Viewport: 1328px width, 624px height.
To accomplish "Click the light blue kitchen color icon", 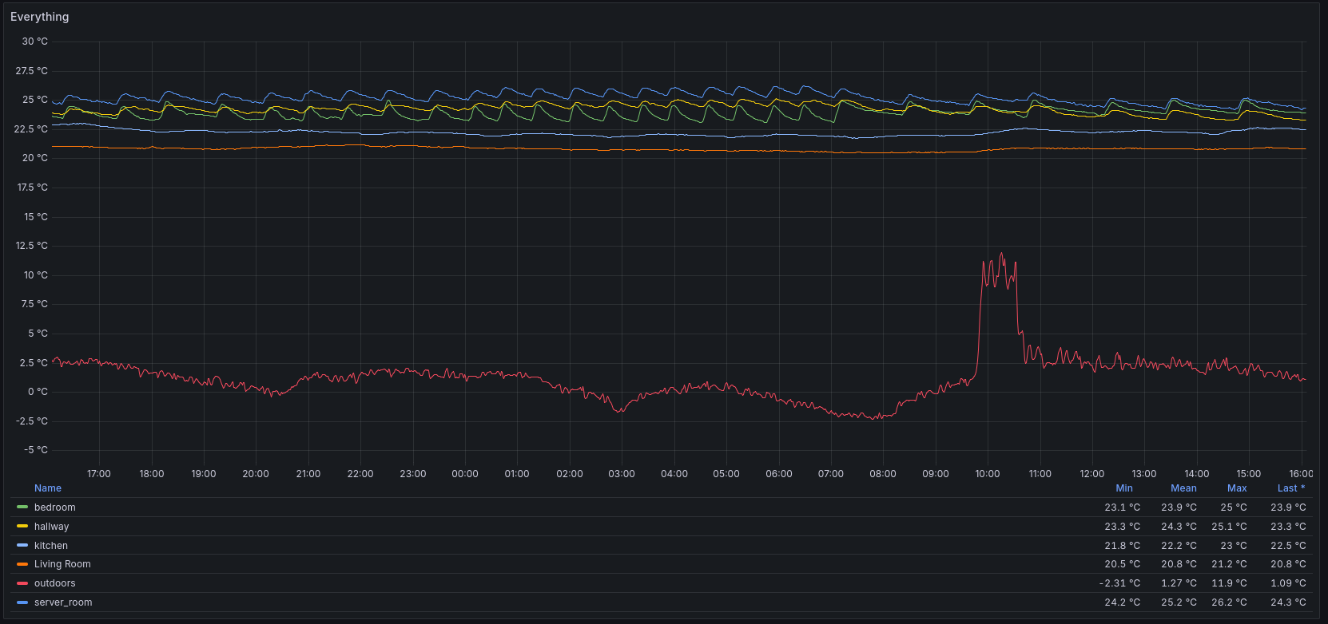I will click(x=22, y=546).
